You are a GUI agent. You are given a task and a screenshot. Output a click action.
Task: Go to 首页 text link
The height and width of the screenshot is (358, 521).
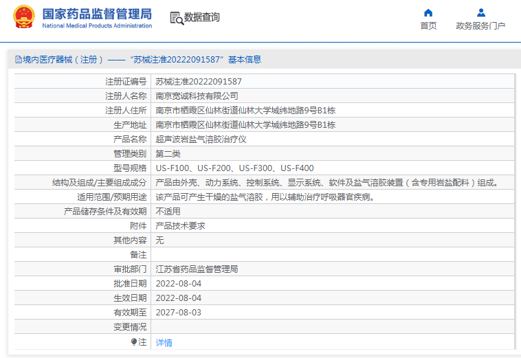pyautogui.click(x=428, y=26)
